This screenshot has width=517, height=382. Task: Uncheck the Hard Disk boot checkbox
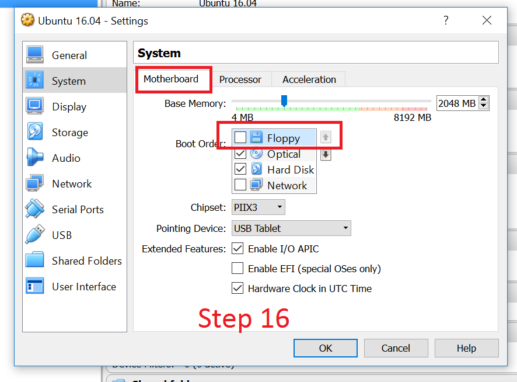click(x=240, y=169)
